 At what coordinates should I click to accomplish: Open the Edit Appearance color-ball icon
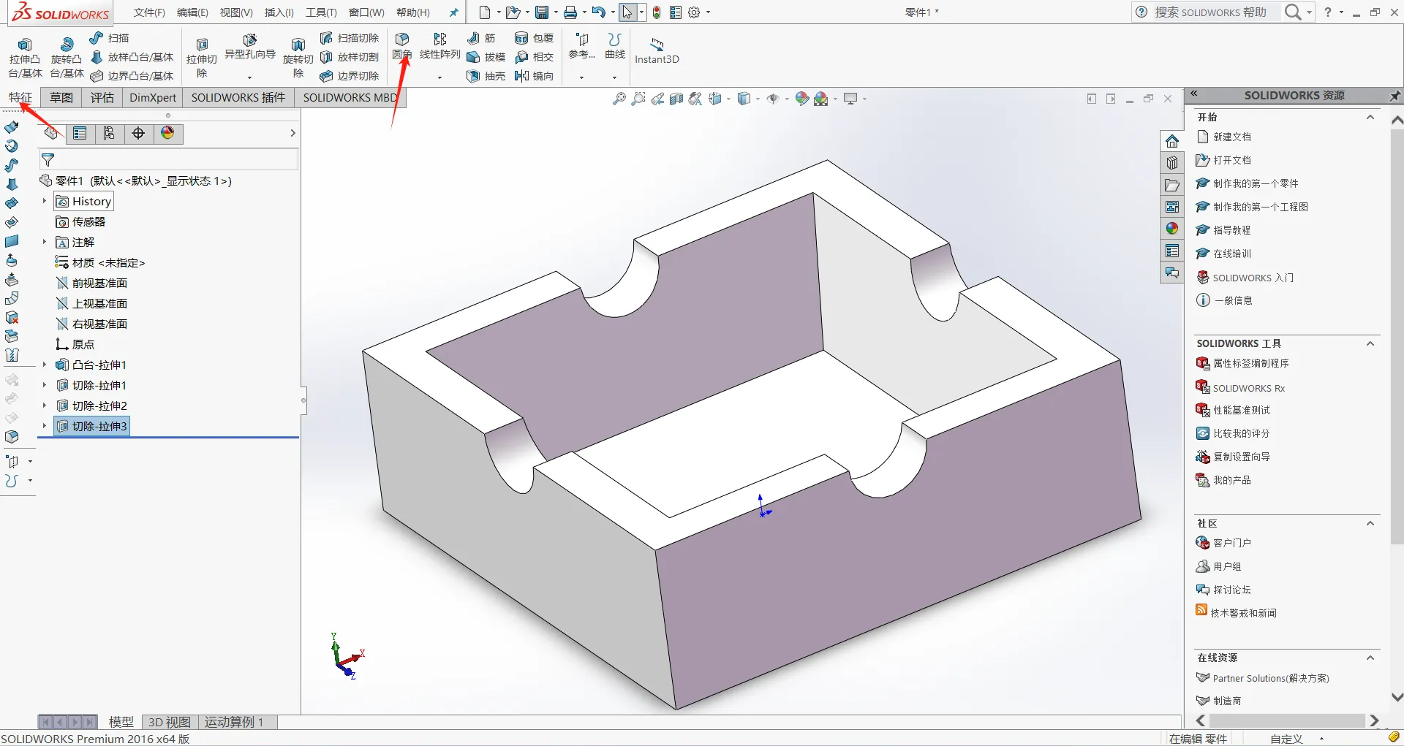click(802, 99)
